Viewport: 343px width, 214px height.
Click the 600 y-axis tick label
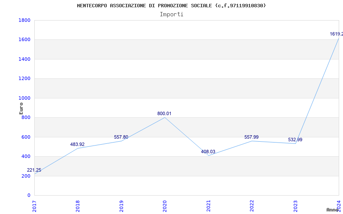(26, 137)
